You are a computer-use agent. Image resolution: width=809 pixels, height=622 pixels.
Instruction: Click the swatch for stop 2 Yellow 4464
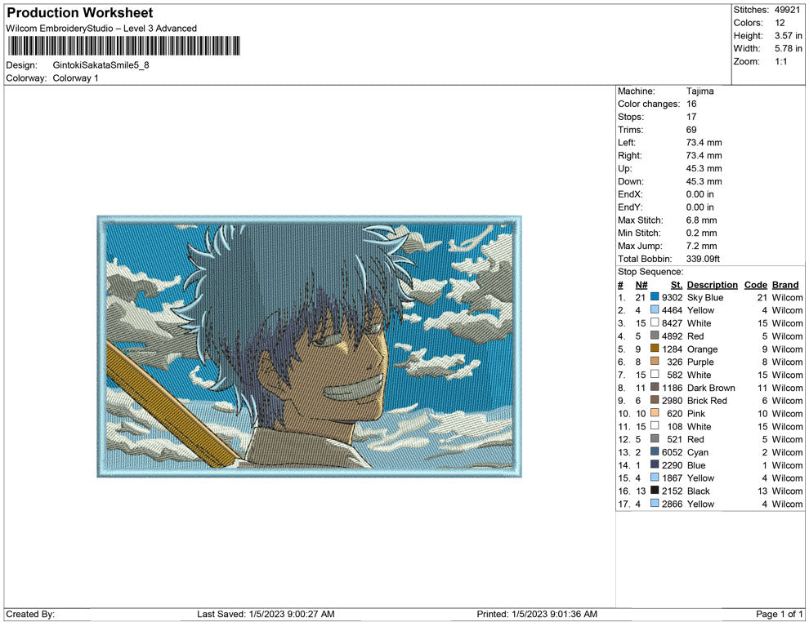point(655,309)
